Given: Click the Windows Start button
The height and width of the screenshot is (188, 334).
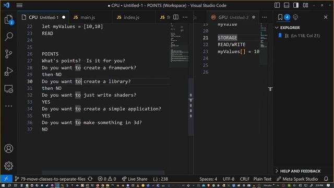Looking at the screenshot, I should pos(3,185).
